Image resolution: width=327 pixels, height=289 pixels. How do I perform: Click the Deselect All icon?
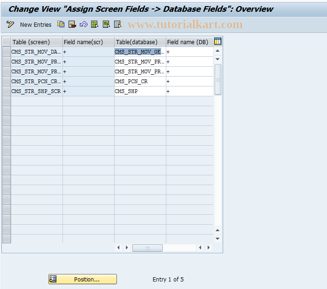pyautogui.click(x=117, y=24)
